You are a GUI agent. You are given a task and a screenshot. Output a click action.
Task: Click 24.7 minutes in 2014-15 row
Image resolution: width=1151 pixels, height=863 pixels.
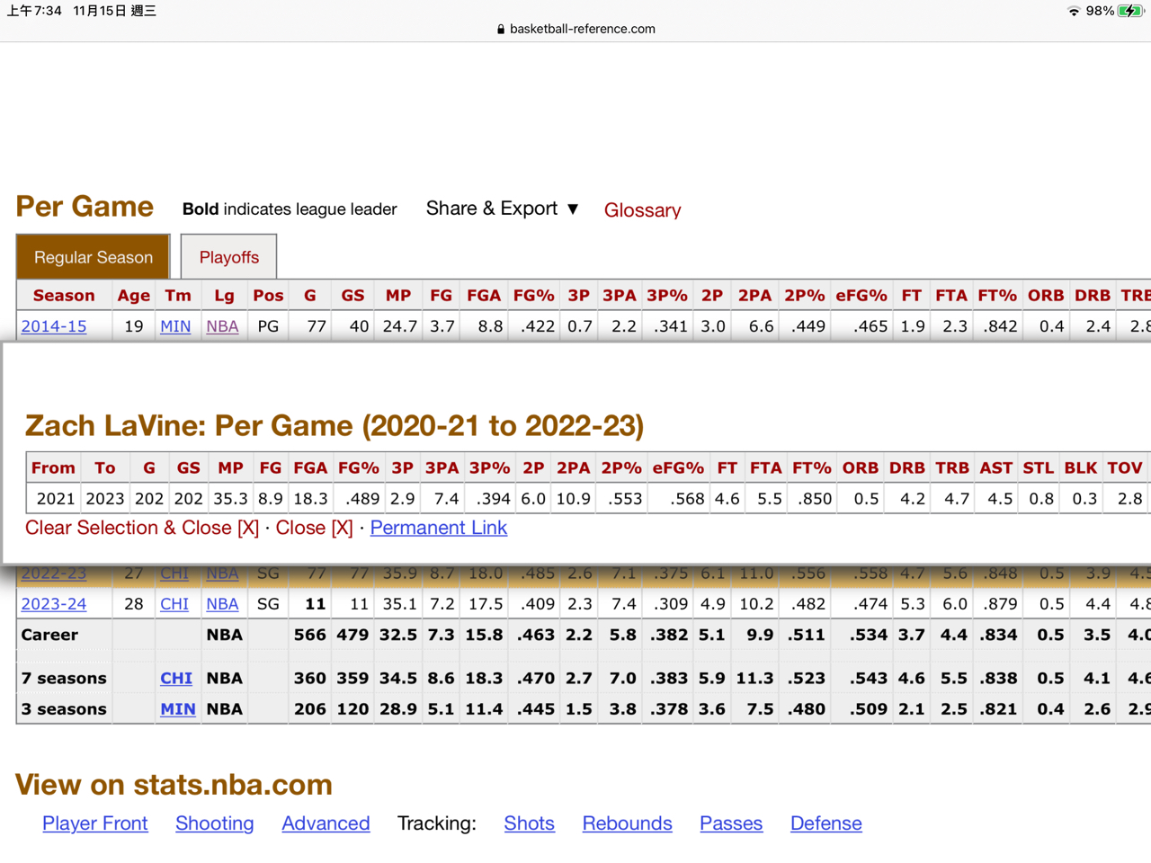[400, 326]
